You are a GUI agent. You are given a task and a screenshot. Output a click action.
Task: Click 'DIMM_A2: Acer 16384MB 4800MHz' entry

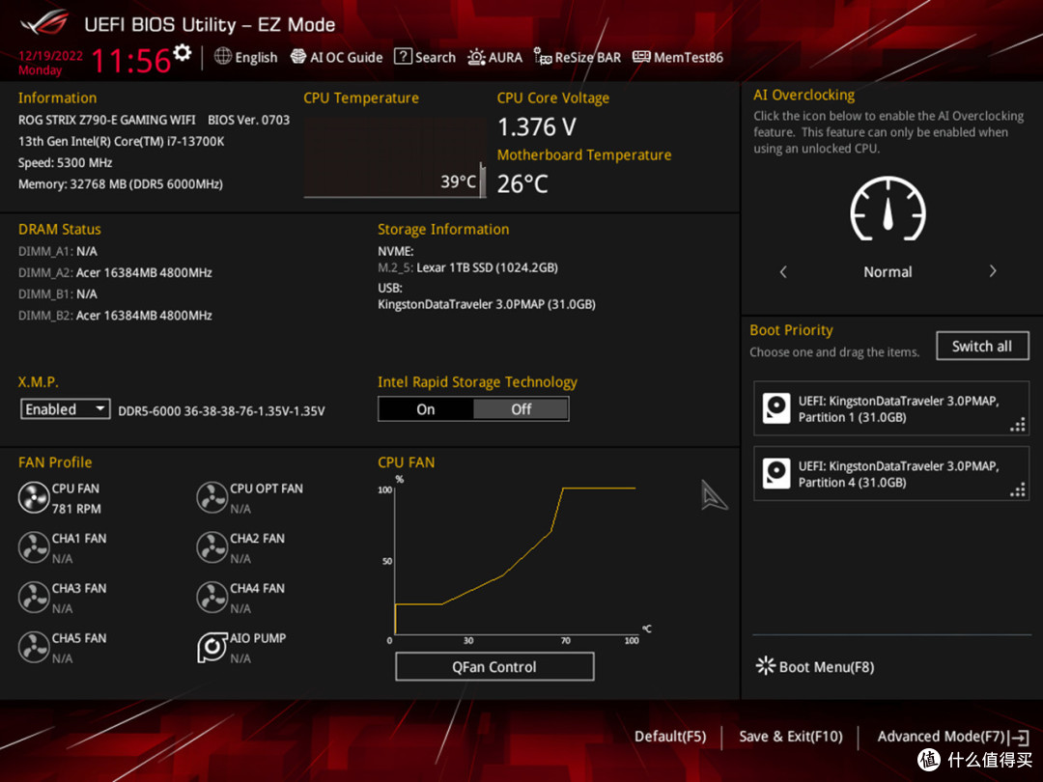click(x=115, y=272)
